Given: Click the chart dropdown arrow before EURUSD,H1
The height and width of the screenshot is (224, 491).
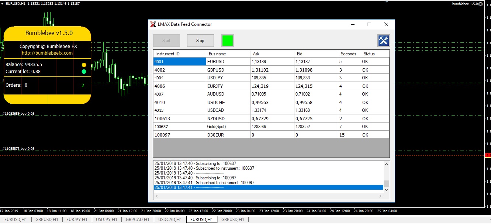Looking at the screenshot, I should click(3, 3).
